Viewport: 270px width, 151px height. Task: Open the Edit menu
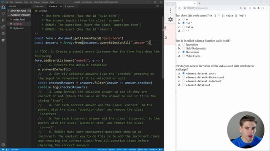pos(12,2)
